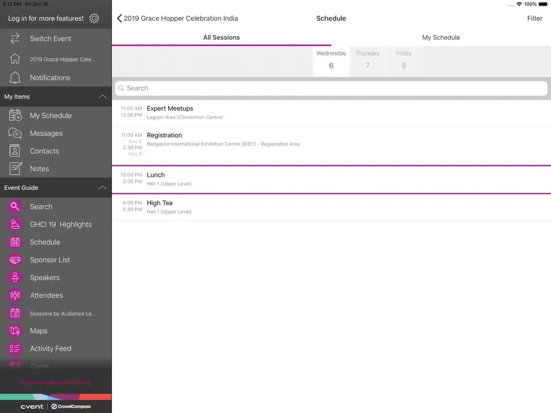
Task: Click Sessions by Audience Le... label
Action: [63, 314]
